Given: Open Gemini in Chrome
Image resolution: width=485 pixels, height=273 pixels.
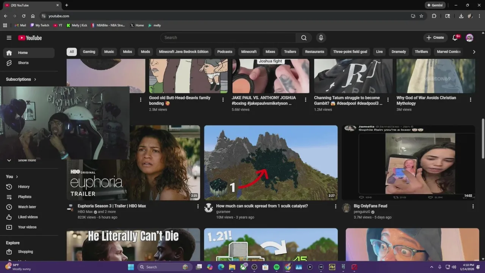Looking at the screenshot, I should click(x=435, y=5).
